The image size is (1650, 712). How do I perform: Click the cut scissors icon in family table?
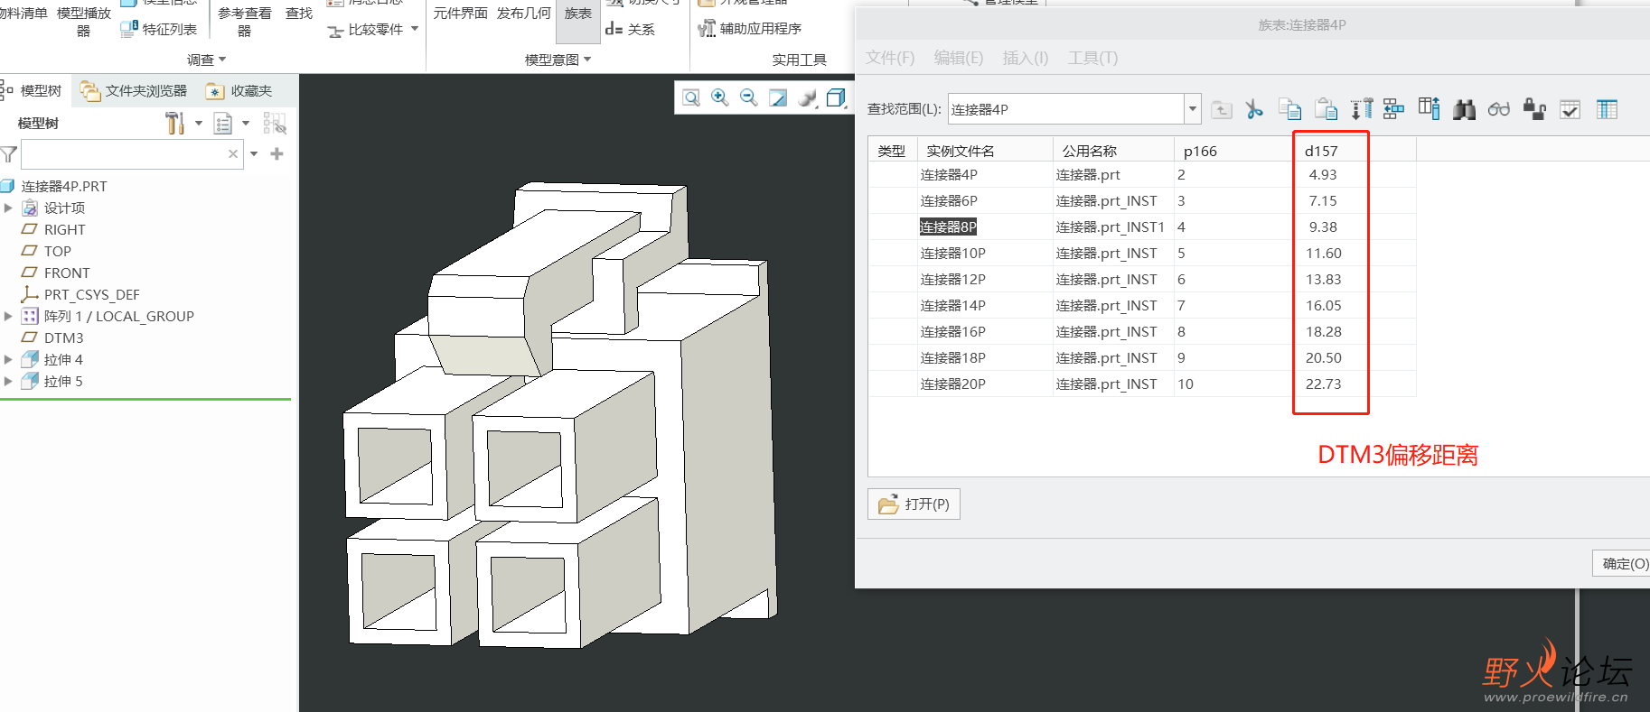pyautogui.click(x=1254, y=109)
